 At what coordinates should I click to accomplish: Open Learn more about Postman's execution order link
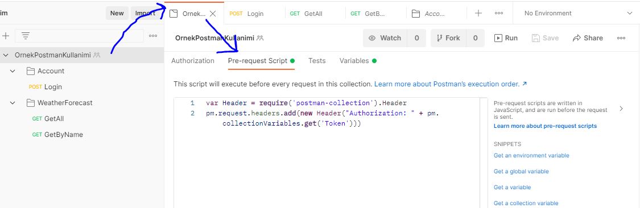pyautogui.click(x=451, y=84)
